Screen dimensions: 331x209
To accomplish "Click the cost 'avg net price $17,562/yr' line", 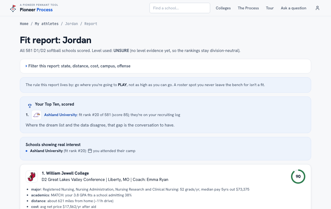I will click(63, 207).
